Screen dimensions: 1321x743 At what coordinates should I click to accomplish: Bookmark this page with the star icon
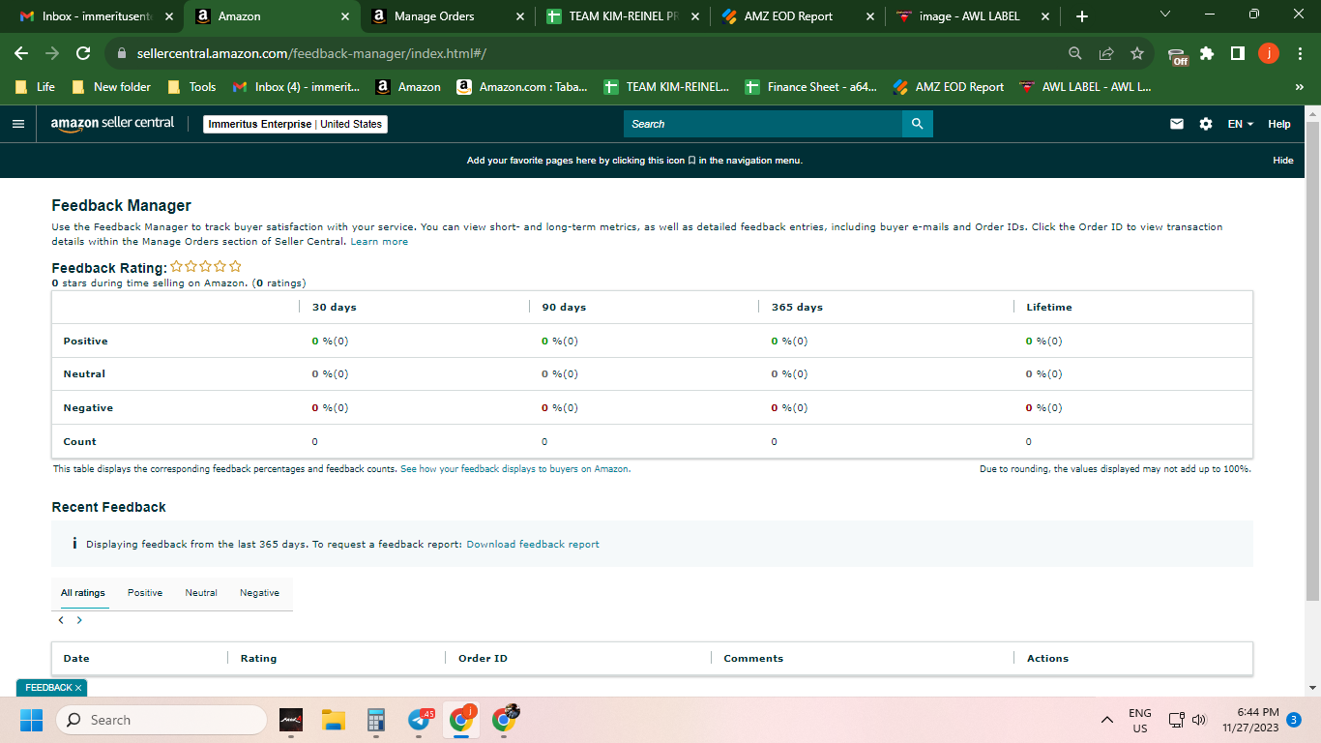pos(1137,53)
